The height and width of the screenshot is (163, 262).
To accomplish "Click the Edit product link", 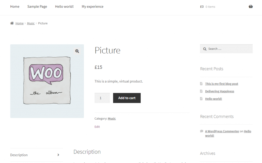I will (x=97, y=127).
